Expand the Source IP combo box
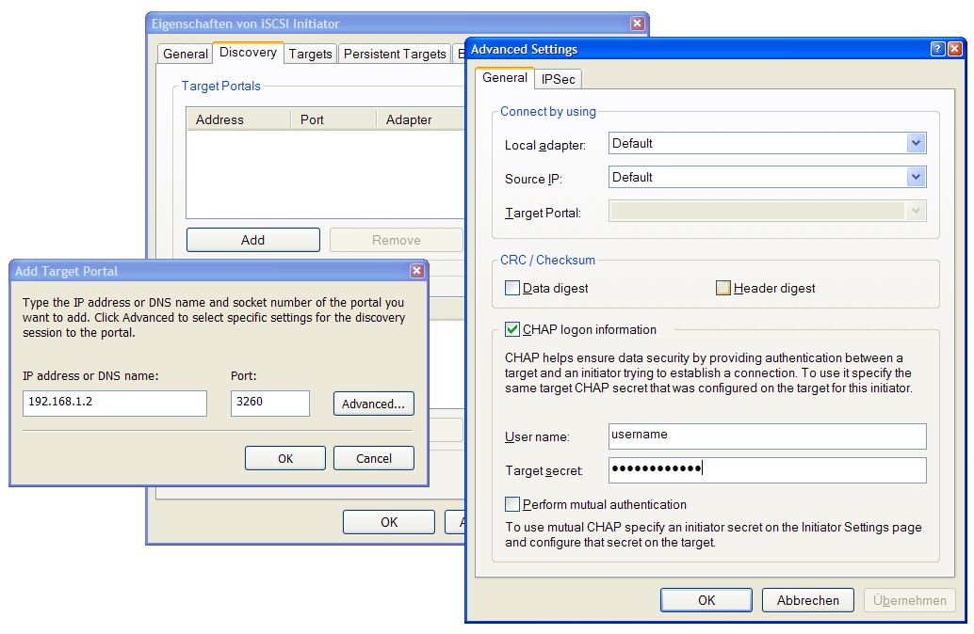This screenshot has width=974, height=634. [x=915, y=177]
